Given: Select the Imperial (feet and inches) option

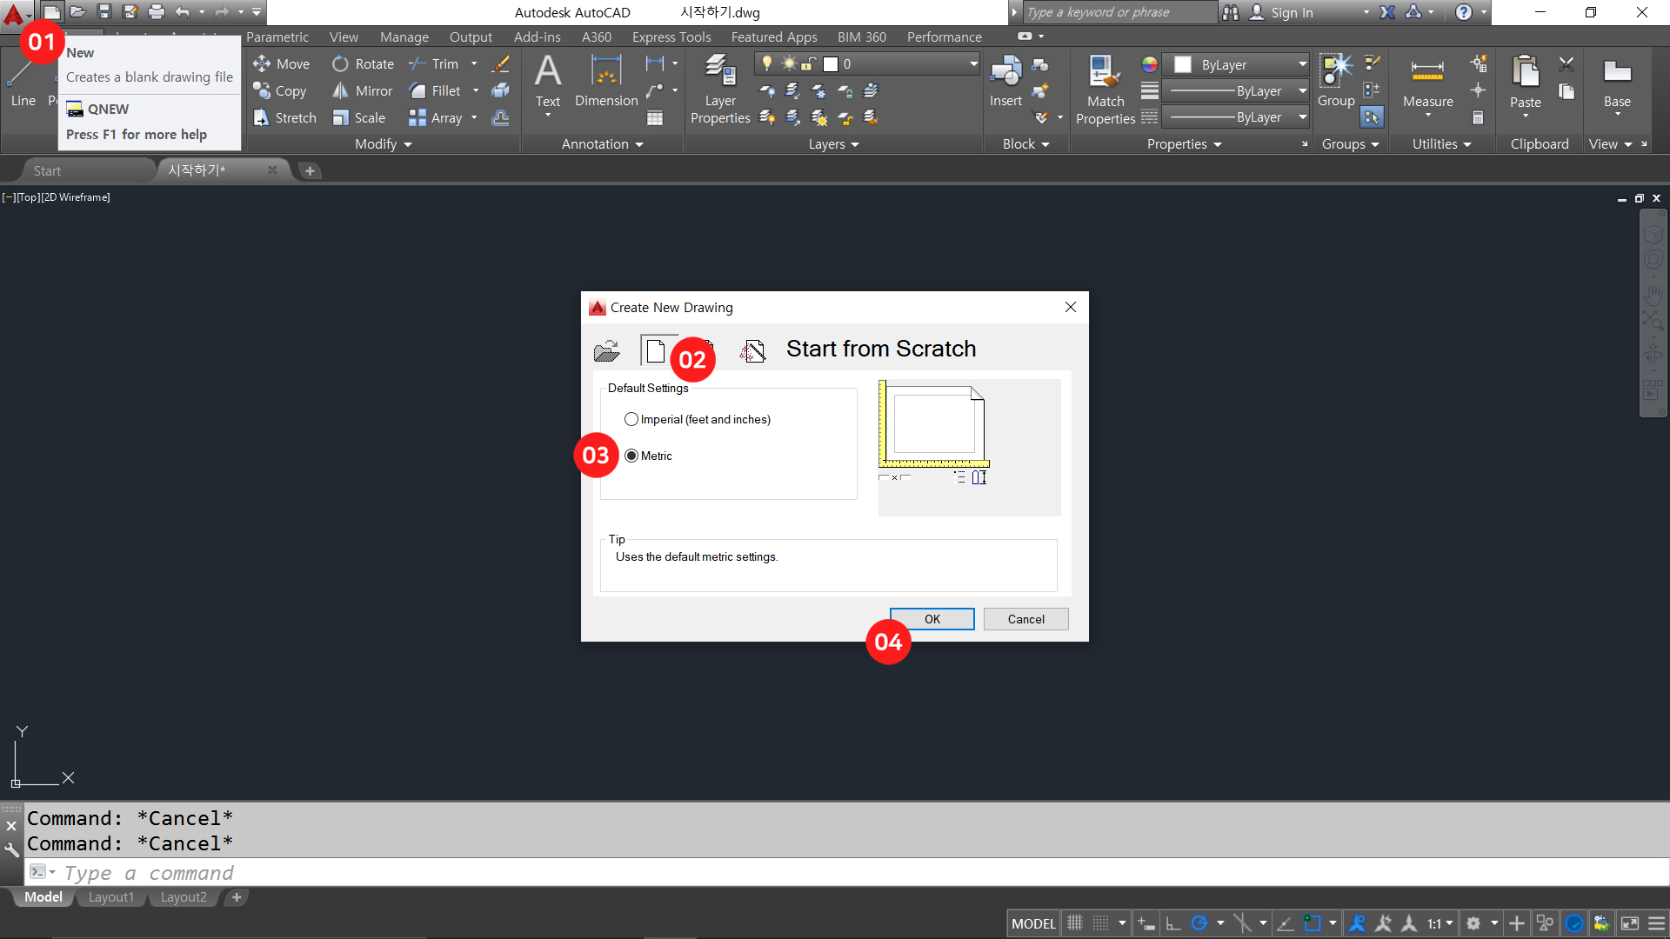Looking at the screenshot, I should click(698, 419).
